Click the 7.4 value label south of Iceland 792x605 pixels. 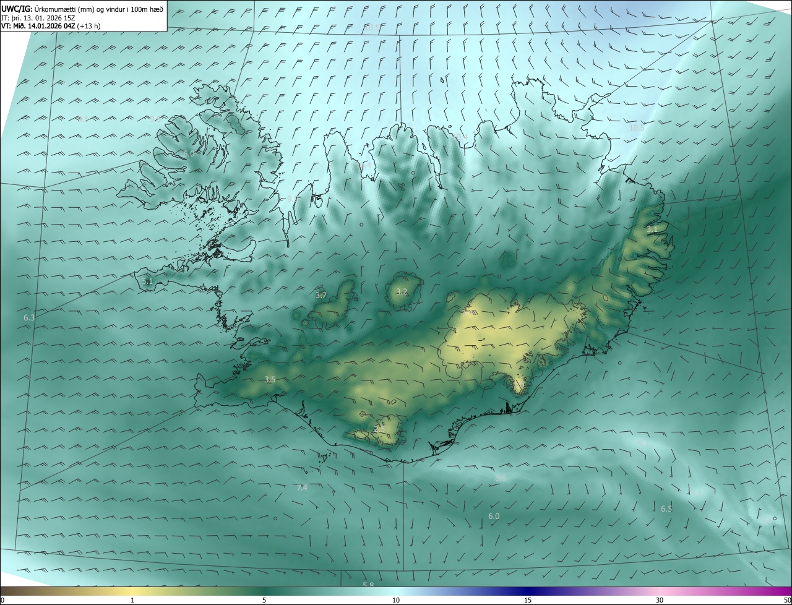tap(302, 488)
